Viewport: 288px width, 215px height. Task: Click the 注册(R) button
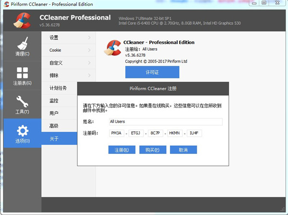[x=121, y=150]
